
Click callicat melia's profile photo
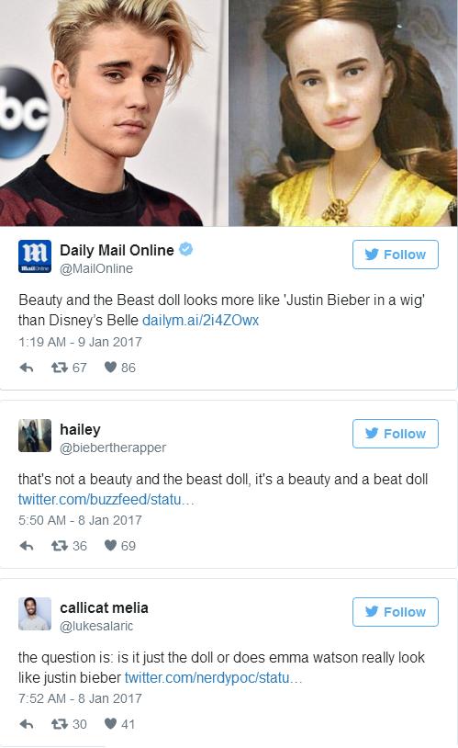[35, 614]
